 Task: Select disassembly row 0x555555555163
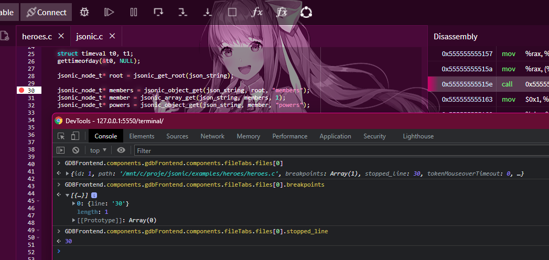(488, 99)
